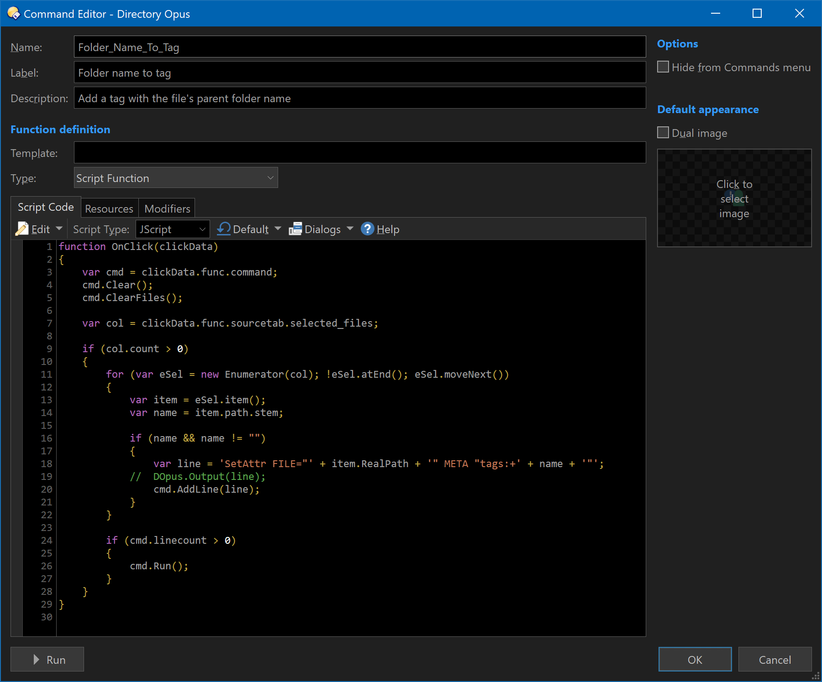Open the Type dropdown showing Script Function
Viewport: 822px width, 682px height.
pyautogui.click(x=176, y=177)
